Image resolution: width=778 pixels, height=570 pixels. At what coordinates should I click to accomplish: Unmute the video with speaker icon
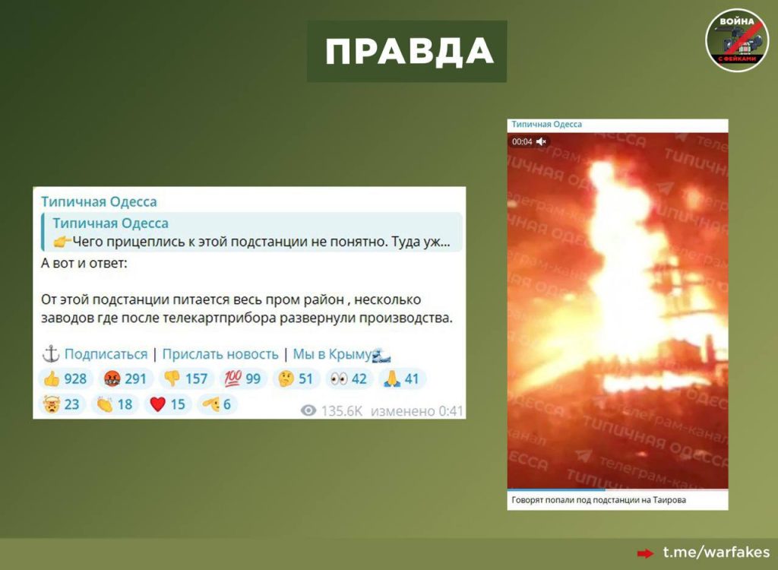click(541, 141)
